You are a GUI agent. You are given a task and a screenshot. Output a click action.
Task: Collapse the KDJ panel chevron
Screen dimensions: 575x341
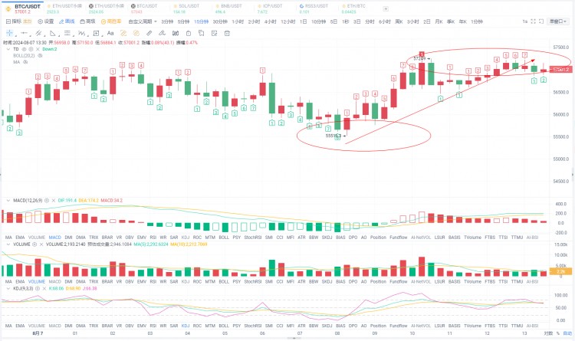click(8, 289)
